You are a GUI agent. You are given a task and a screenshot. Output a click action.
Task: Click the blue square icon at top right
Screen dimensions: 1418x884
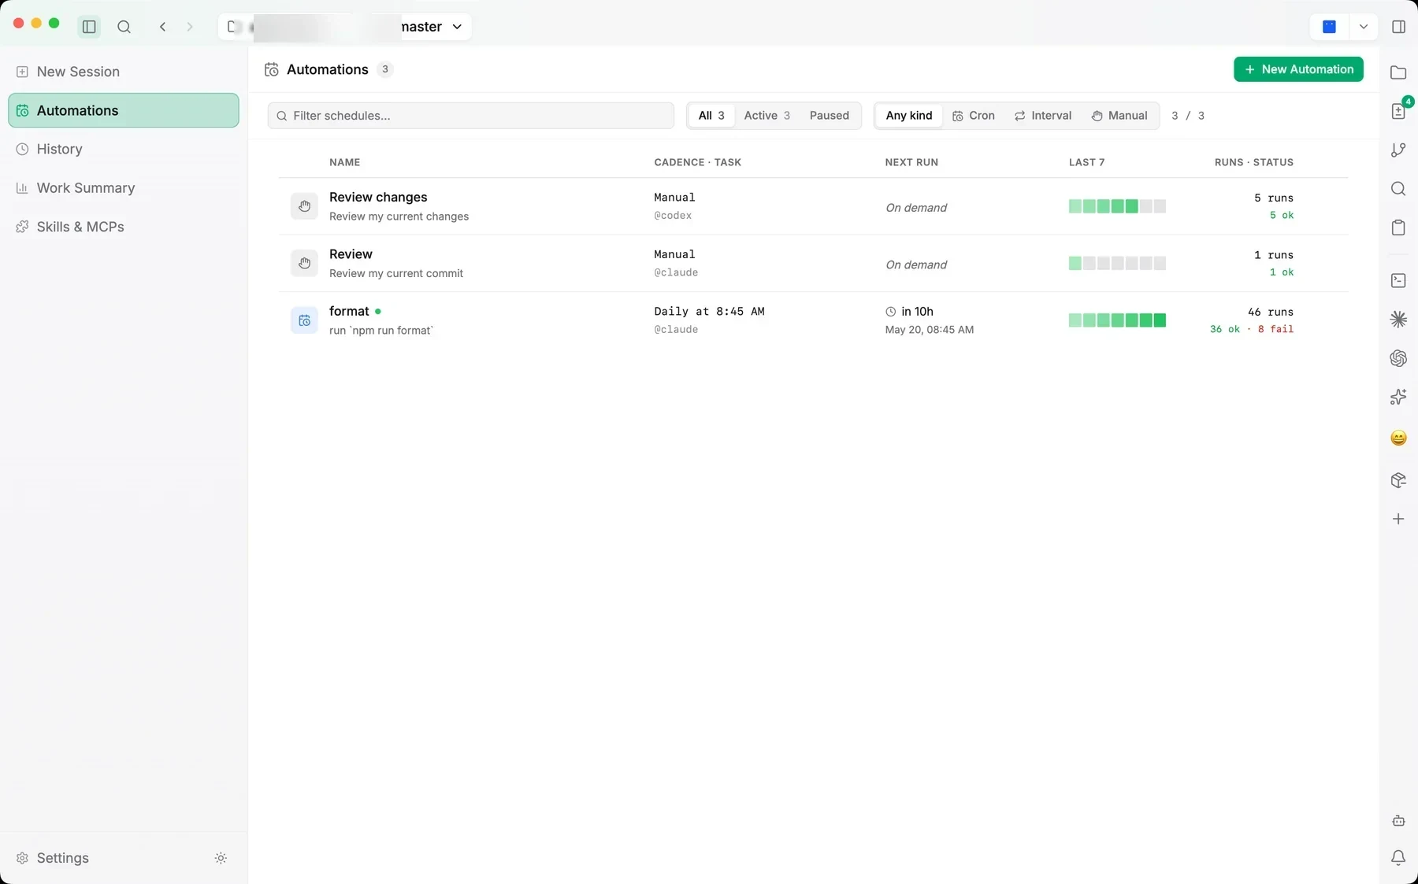(x=1329, y=27)
